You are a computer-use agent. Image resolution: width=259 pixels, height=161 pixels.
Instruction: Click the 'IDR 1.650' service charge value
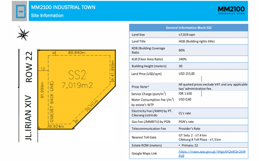tap(185, 93)
